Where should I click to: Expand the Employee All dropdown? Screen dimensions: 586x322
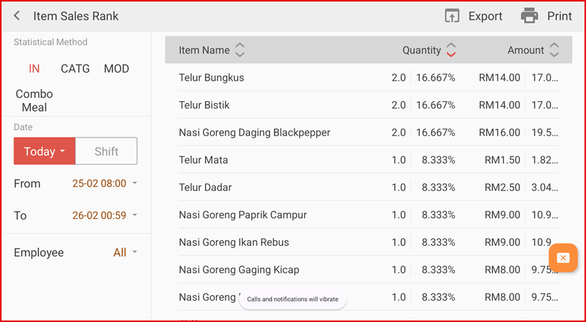click(x=125, y=252)
